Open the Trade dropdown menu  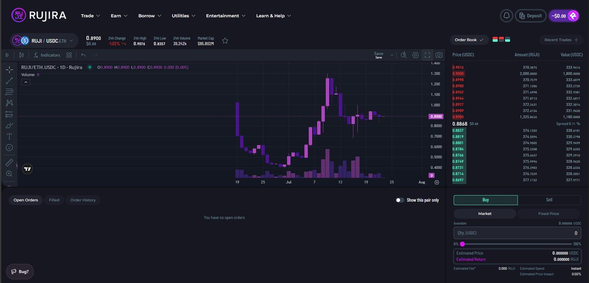90,16
